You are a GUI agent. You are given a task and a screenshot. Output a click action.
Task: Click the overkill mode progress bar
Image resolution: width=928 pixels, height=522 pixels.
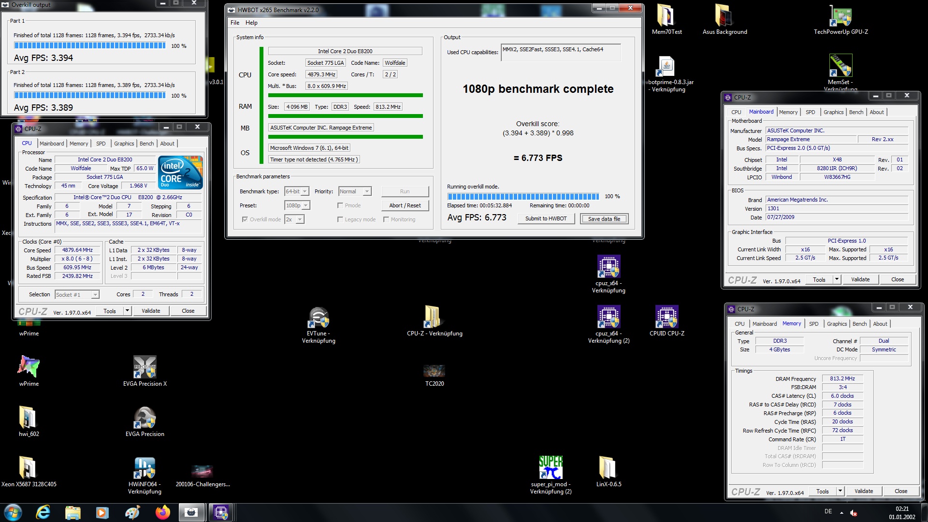[523, 196]
